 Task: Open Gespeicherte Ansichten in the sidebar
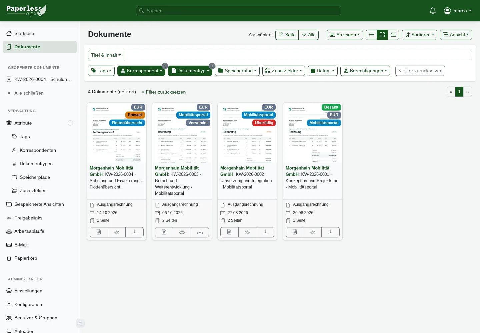tap(40, 204)
